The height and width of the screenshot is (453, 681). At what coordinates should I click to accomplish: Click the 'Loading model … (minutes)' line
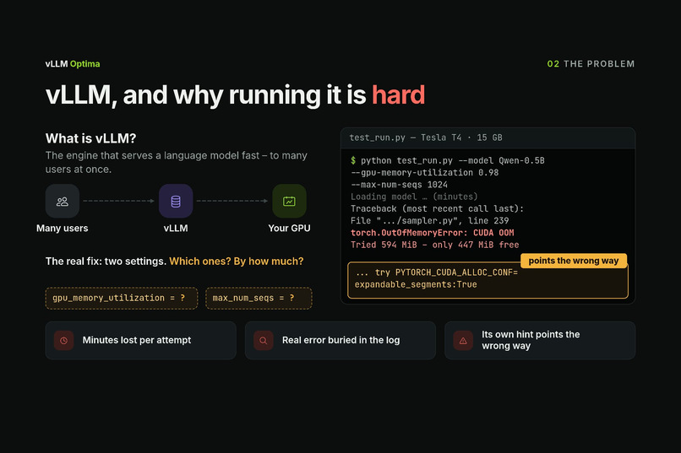(414, 197)
